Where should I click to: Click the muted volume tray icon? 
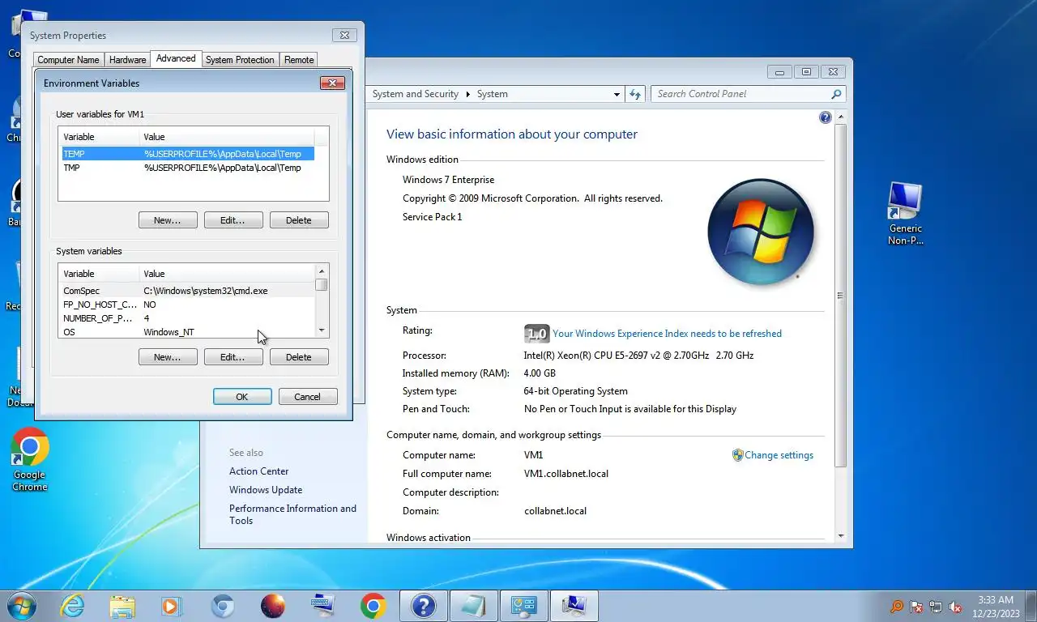(955, 607)
